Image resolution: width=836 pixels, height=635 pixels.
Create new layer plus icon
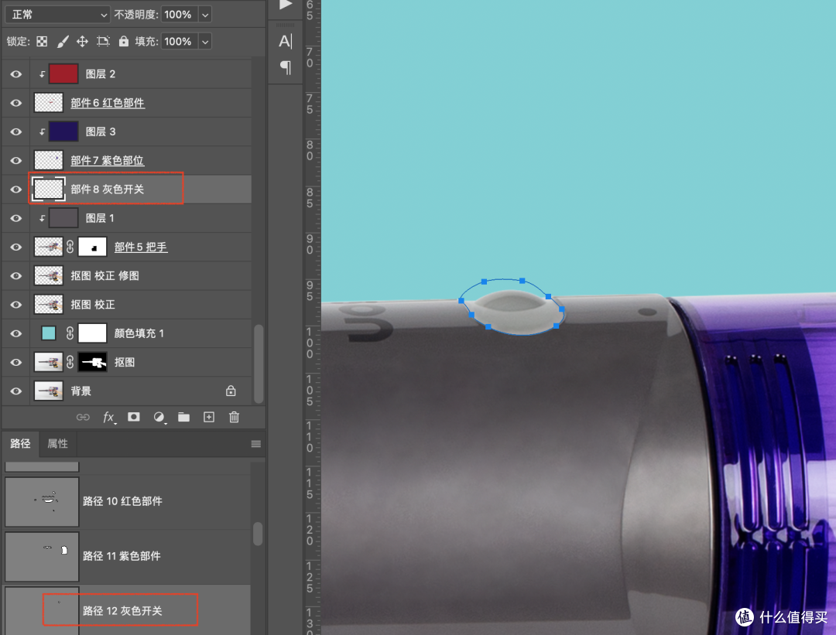[x=209, y=417]
